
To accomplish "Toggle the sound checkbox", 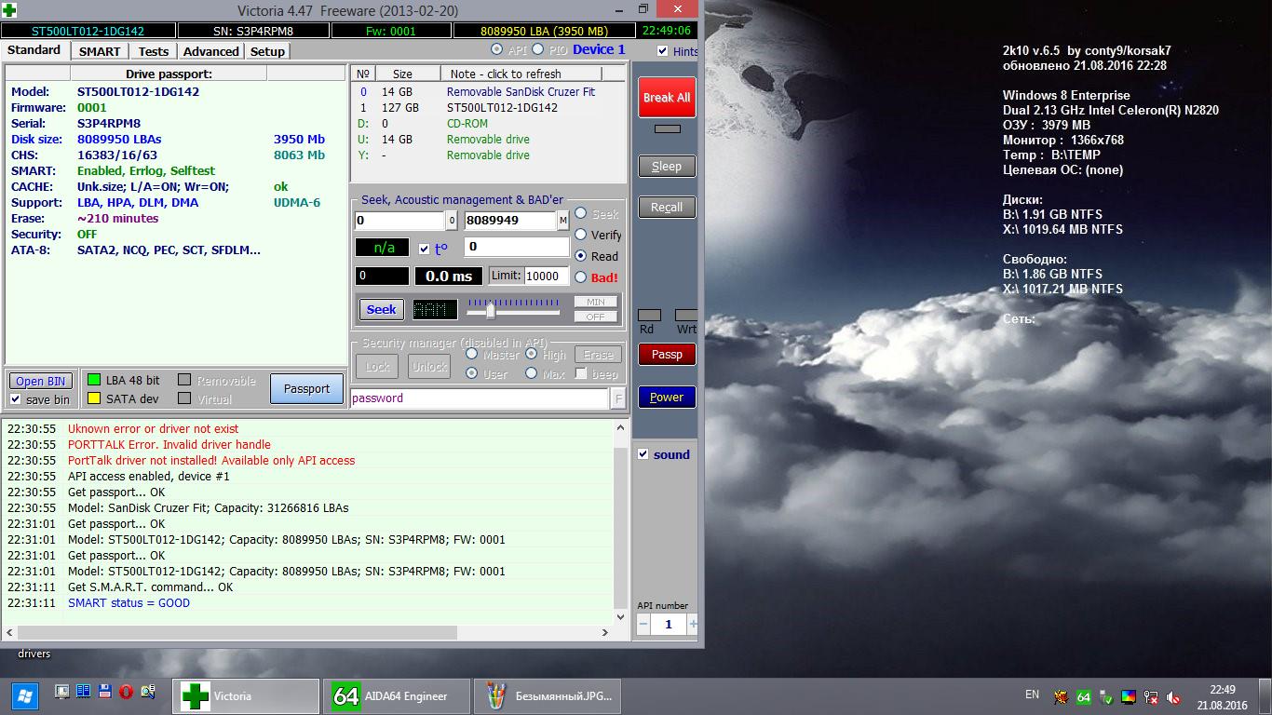I will coord(643,454).
